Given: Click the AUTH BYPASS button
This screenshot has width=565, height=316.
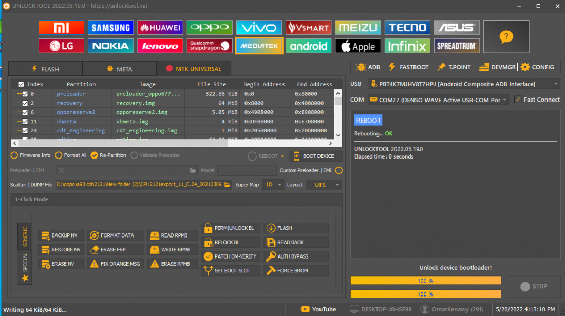Looking at the screenshot, I should click(296, 256).
